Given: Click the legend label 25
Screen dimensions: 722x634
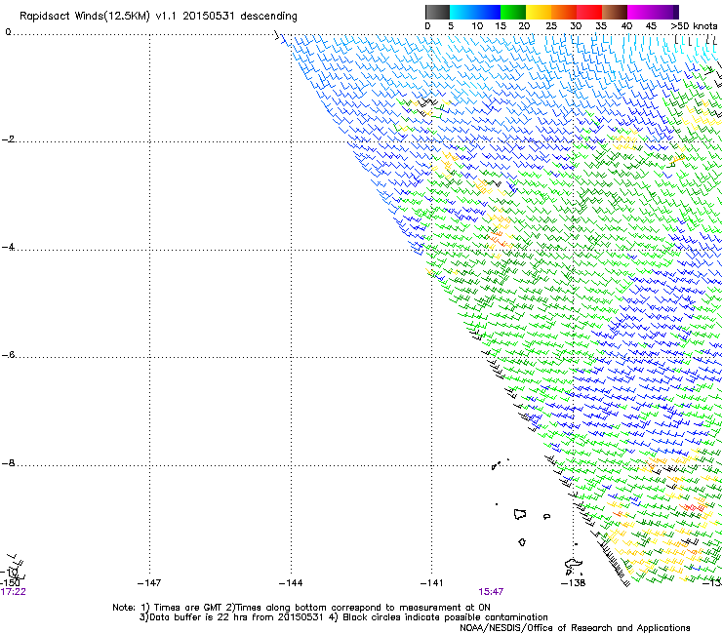Looking at the screenshot, I should [x=551, y=26].
